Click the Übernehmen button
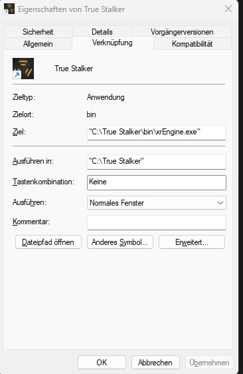The height and width of the screenshot is (374, 243). pos(209,362)
